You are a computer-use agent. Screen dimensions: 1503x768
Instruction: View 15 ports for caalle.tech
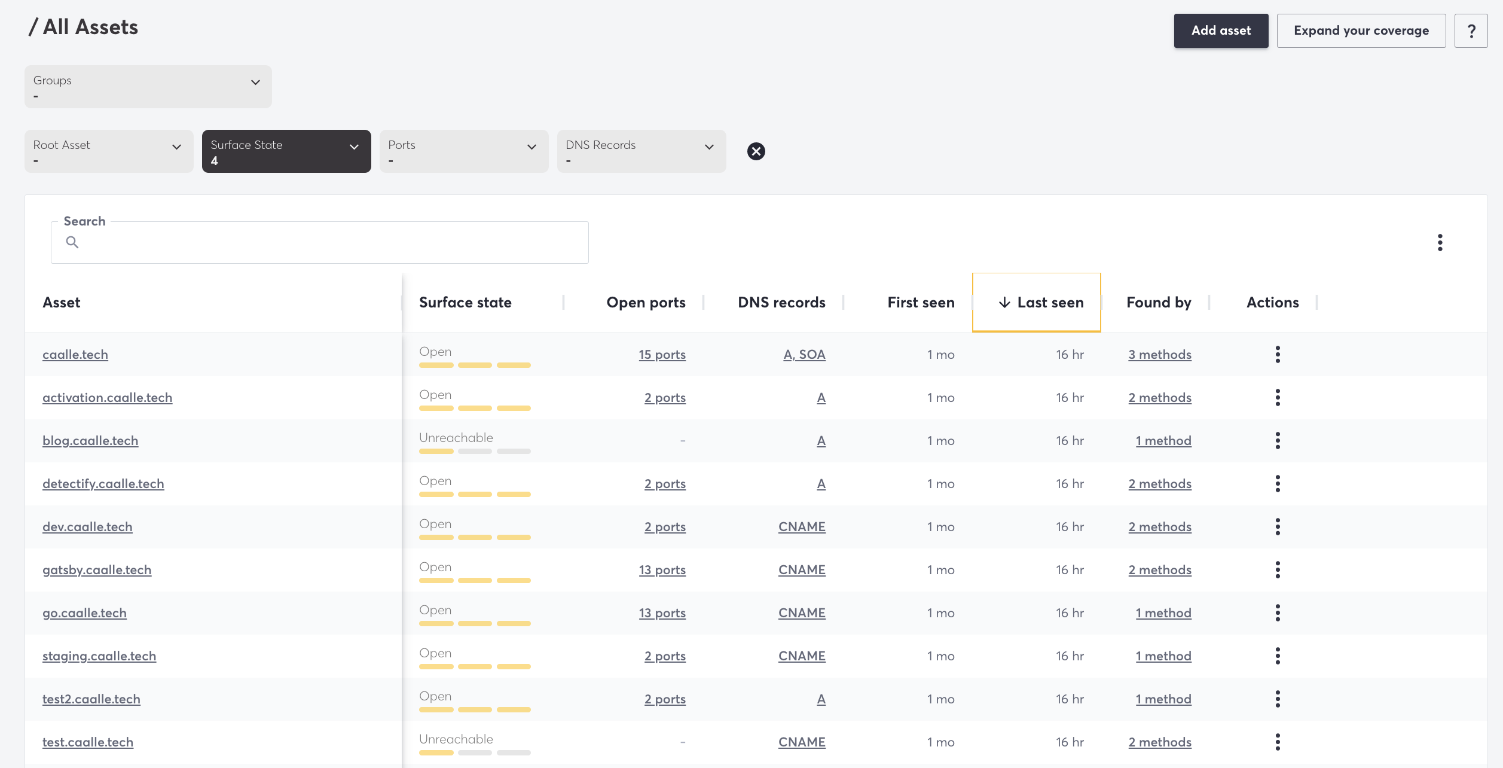(662, 354)
